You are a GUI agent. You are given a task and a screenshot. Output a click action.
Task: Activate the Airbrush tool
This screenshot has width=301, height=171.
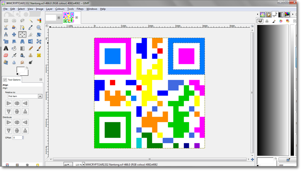tap(14, 55)
